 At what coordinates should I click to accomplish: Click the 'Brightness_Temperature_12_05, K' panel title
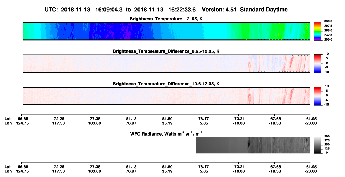pos(166,19)
